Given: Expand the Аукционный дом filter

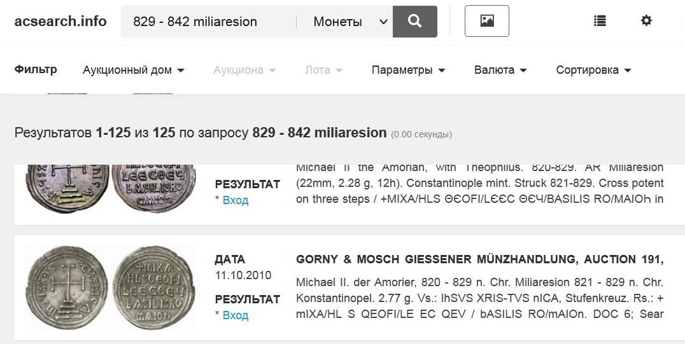Looking at the screenshot, I should coord(133,70).
